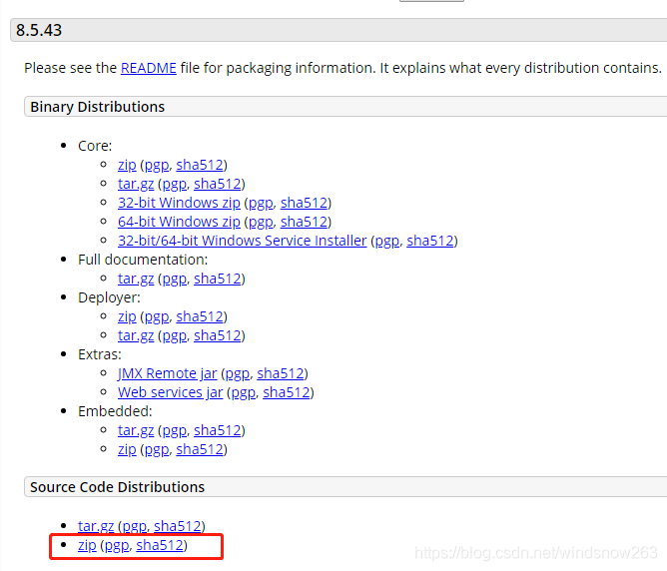Open sha512 for Embedded tar.gz
667x571 pixels.
point(218,430)
